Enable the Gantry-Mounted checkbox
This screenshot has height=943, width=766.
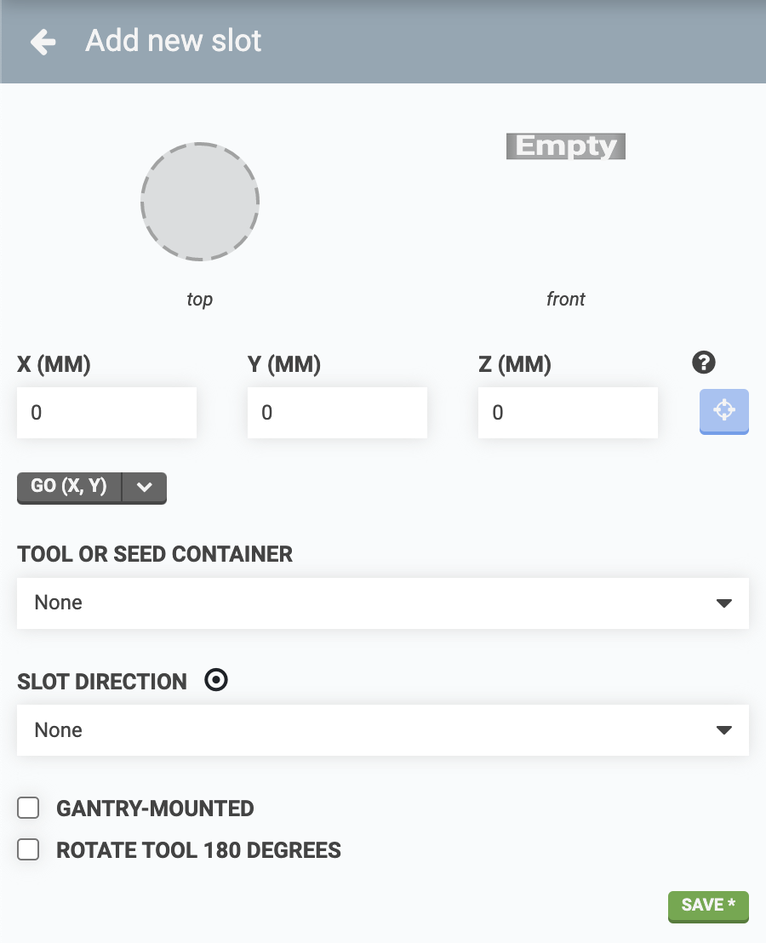[29, 808]
